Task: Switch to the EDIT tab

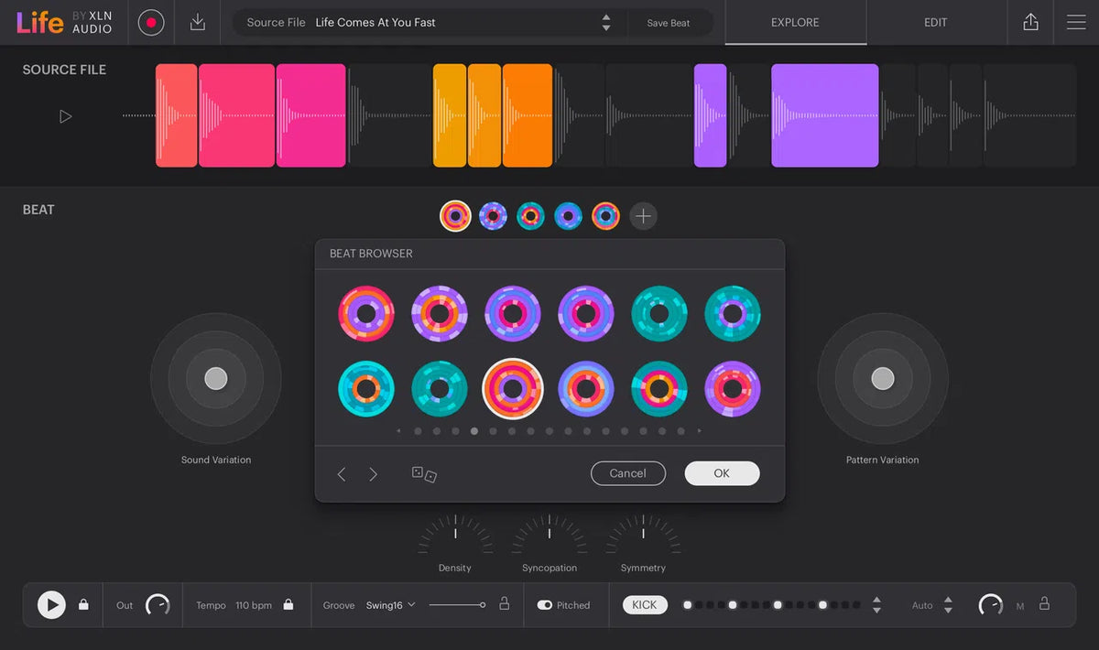Action: tap(935, 22)
